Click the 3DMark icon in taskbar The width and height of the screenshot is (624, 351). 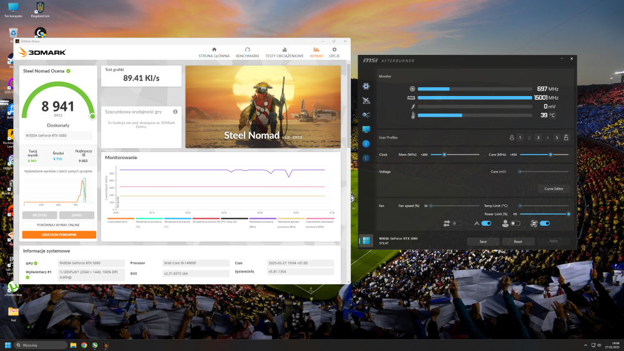(105, 345)
